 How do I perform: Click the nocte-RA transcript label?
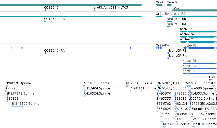187,34
